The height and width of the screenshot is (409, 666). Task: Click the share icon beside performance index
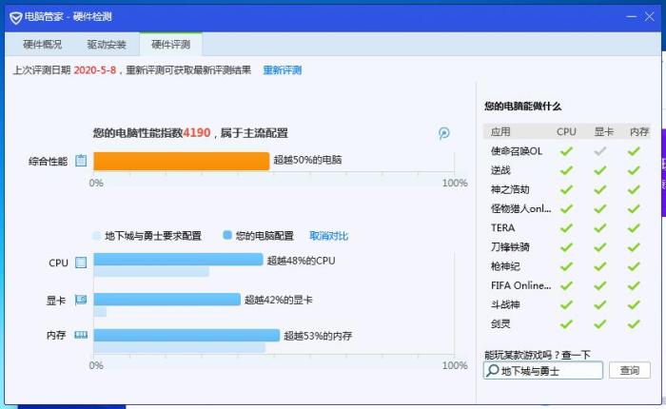(444, 133)
